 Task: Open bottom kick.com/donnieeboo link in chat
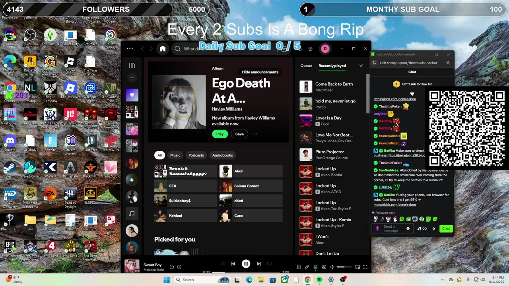pos(394,205)
